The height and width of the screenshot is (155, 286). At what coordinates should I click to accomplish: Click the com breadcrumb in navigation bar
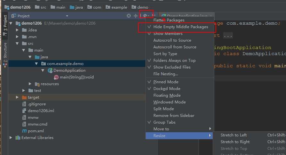94,7
